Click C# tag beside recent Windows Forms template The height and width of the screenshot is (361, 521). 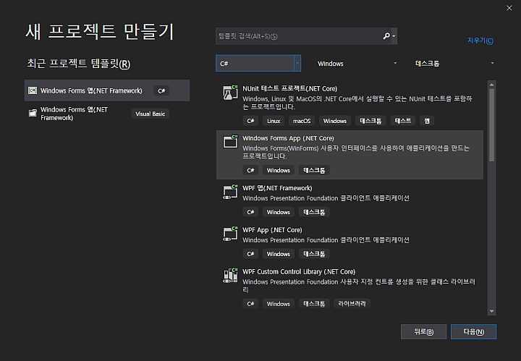tap(161, 90)
